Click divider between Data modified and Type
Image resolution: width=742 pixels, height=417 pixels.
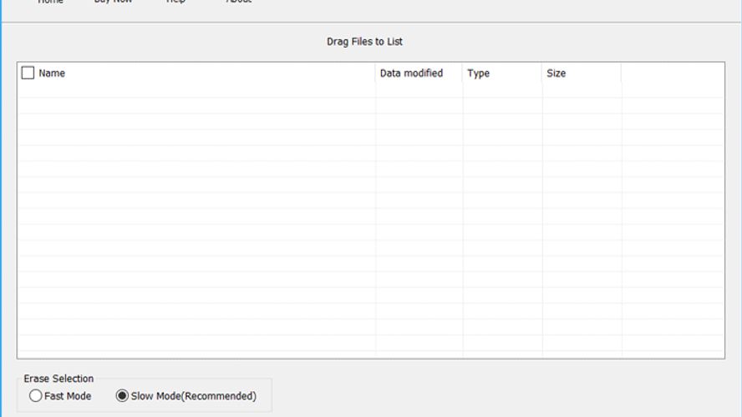pyautogui.click(x=463, y=73)
